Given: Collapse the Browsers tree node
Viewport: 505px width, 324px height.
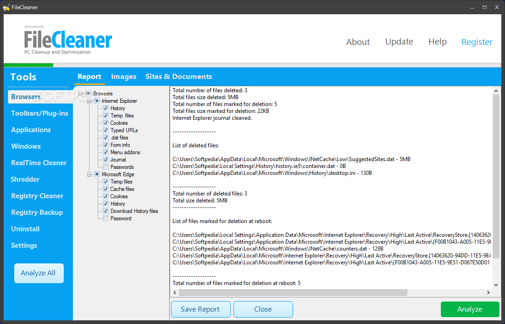Looking at the screenshot, I should coord(81,94).
